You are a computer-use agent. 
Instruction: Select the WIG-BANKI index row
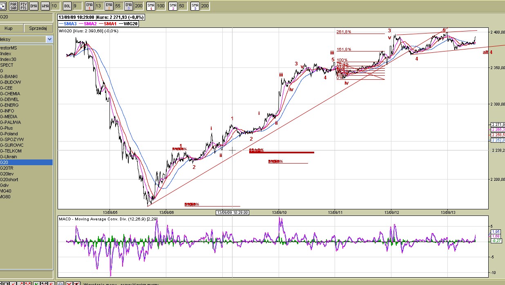click(x=26, y=76)
